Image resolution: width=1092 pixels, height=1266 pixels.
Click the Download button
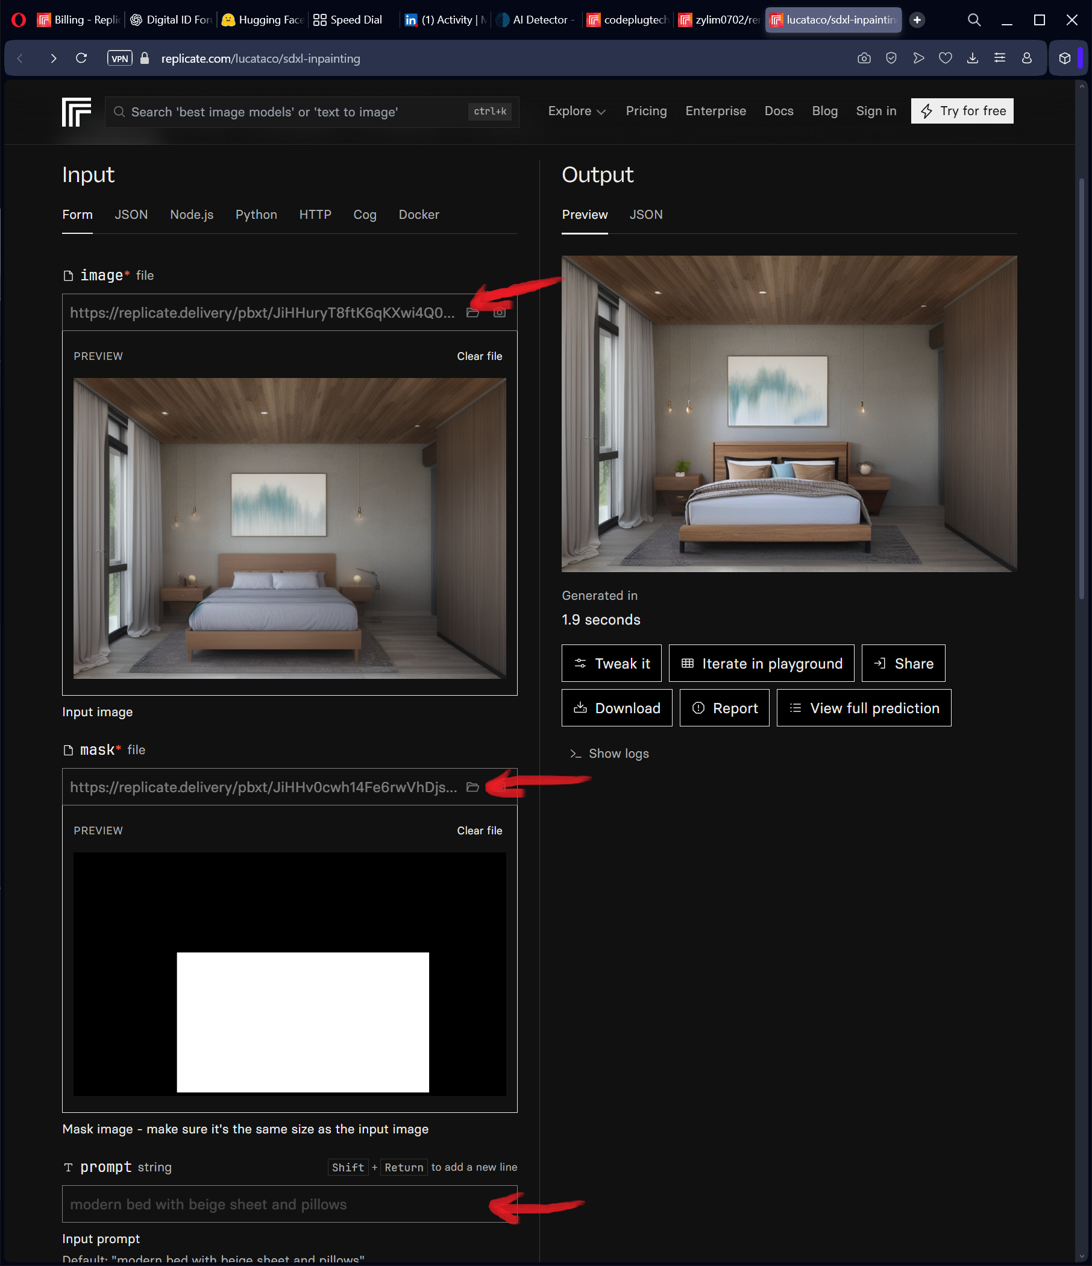(617, 708)
